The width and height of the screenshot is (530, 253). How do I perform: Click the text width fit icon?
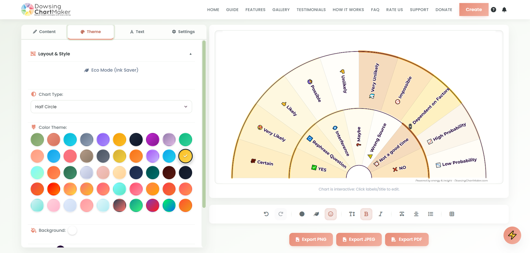coord(402,214)
